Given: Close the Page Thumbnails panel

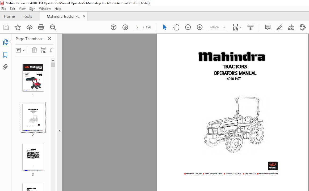Looking at the screenshot, I should pos(49,39).
